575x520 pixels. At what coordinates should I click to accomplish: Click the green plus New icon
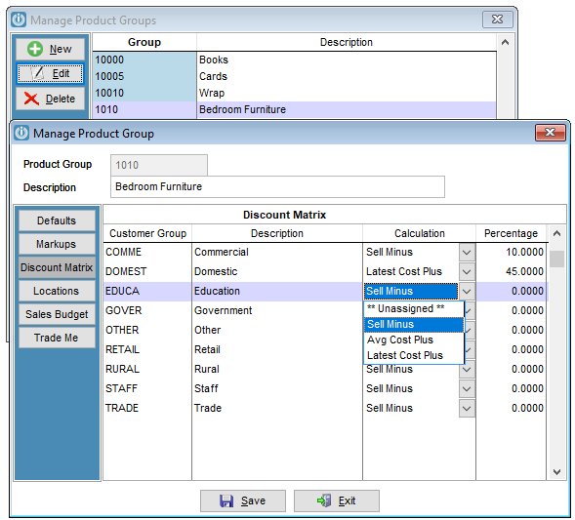[x=35, y=49]
